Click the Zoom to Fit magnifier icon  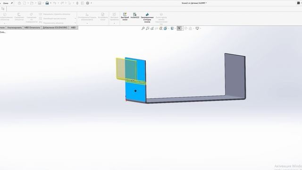(143, 28)
